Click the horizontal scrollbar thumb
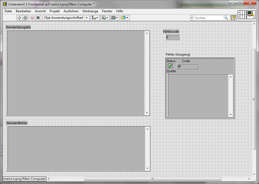The height and width of the screenshot is (184, 259). click(x=153, y=179)
